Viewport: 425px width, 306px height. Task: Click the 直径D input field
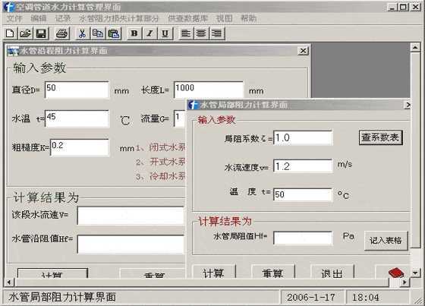[x=77, y=90]
